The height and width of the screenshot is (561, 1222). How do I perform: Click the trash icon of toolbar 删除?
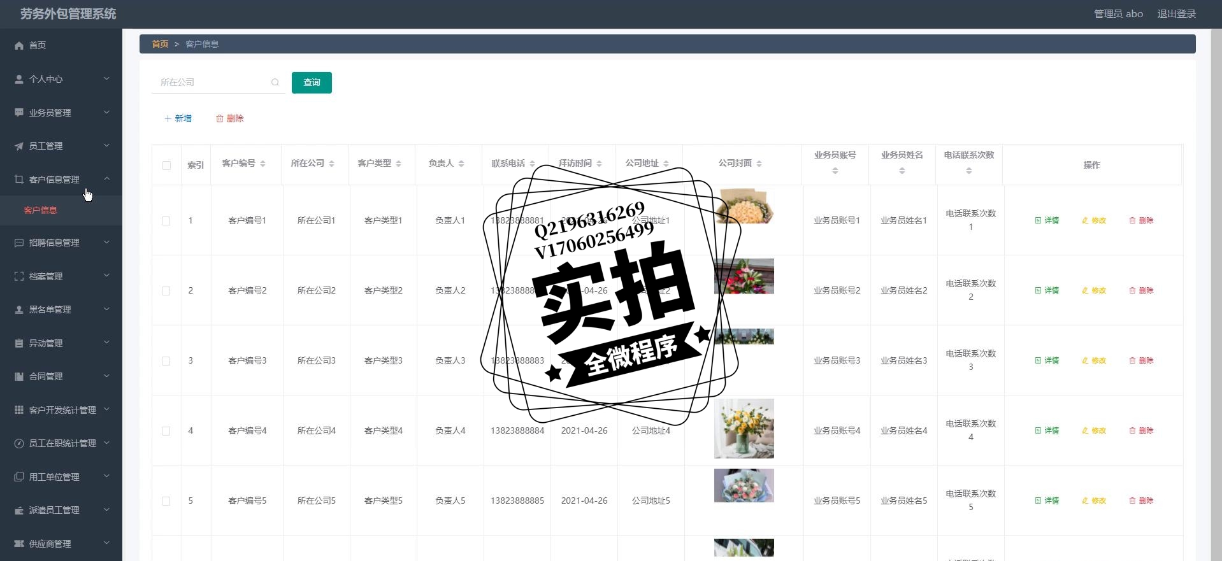tap(220, 118)
